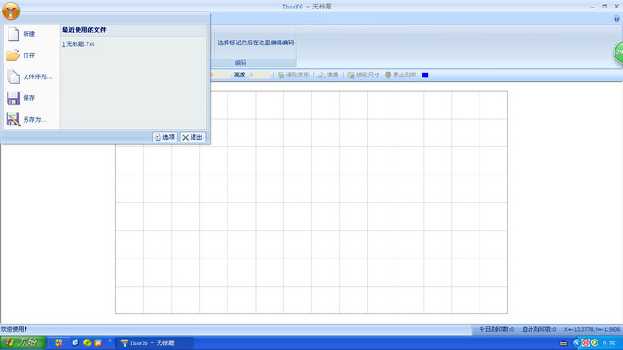Viewport: 623px width, 350px height.
Task: Click the help question mark icon
Action: (x=616, y=19)
